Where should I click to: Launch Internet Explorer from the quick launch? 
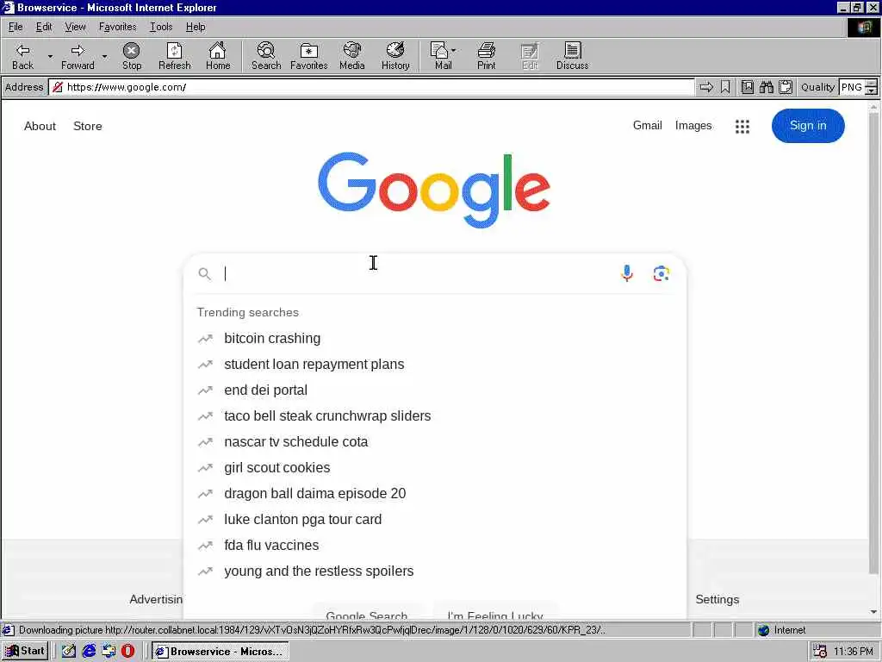click(89, 651)
